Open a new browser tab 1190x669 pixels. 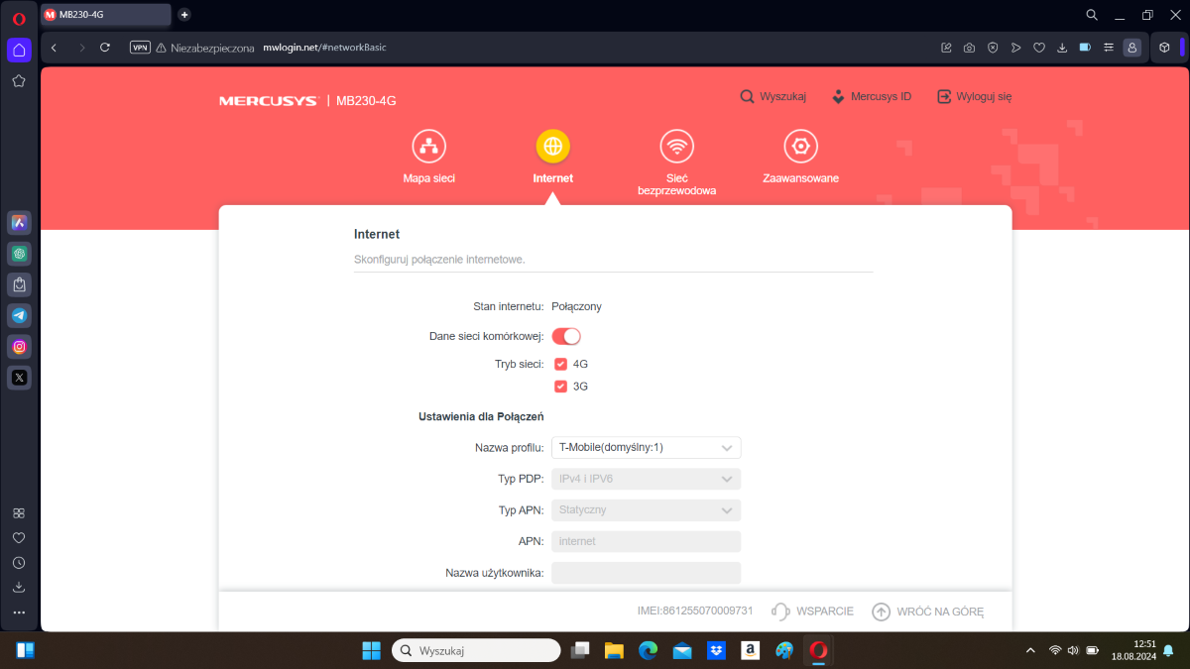[184, 15]
